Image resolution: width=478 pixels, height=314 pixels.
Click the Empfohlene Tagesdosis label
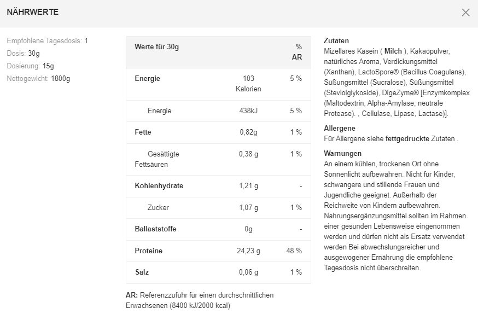pos(44,41)
